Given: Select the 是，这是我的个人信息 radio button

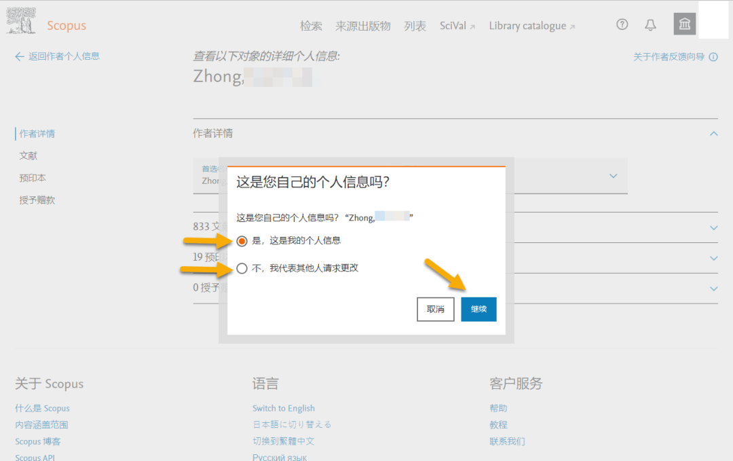Looking at the screenshot, I should pyautogui.click(x=242, y=240).
